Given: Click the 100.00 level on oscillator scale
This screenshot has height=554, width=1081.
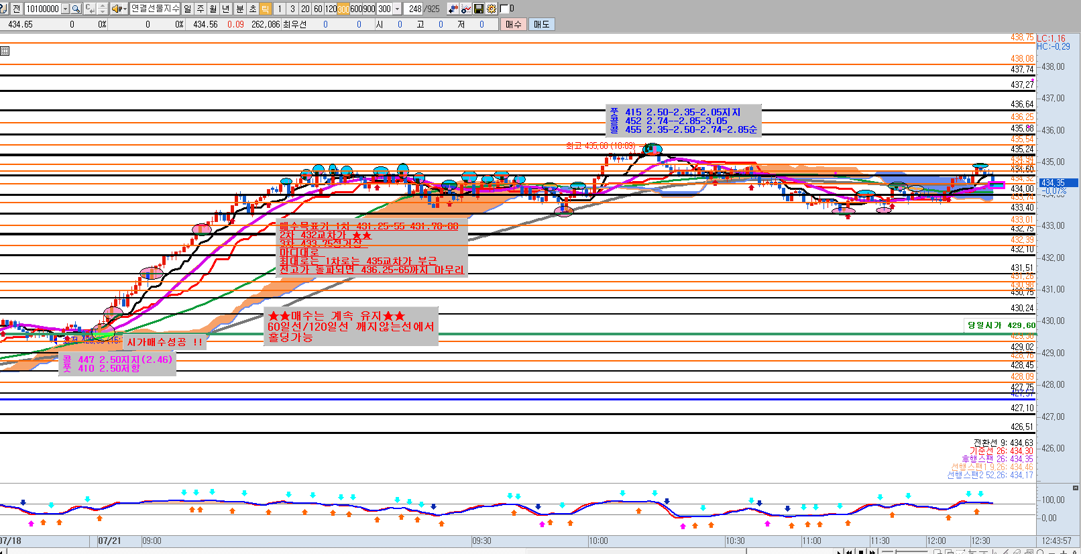Looking at the screenshot, I should tap(1053, 500).
